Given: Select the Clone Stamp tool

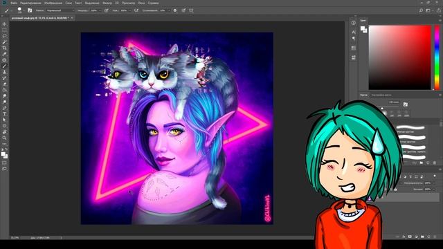Looking at the screenshot, I should pos(4,72).
